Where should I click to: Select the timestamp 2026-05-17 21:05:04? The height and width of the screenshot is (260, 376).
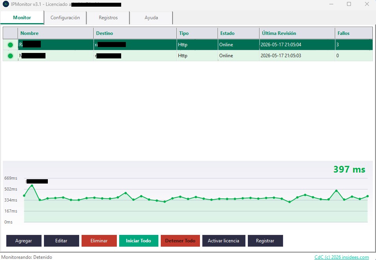coord(281,45)
